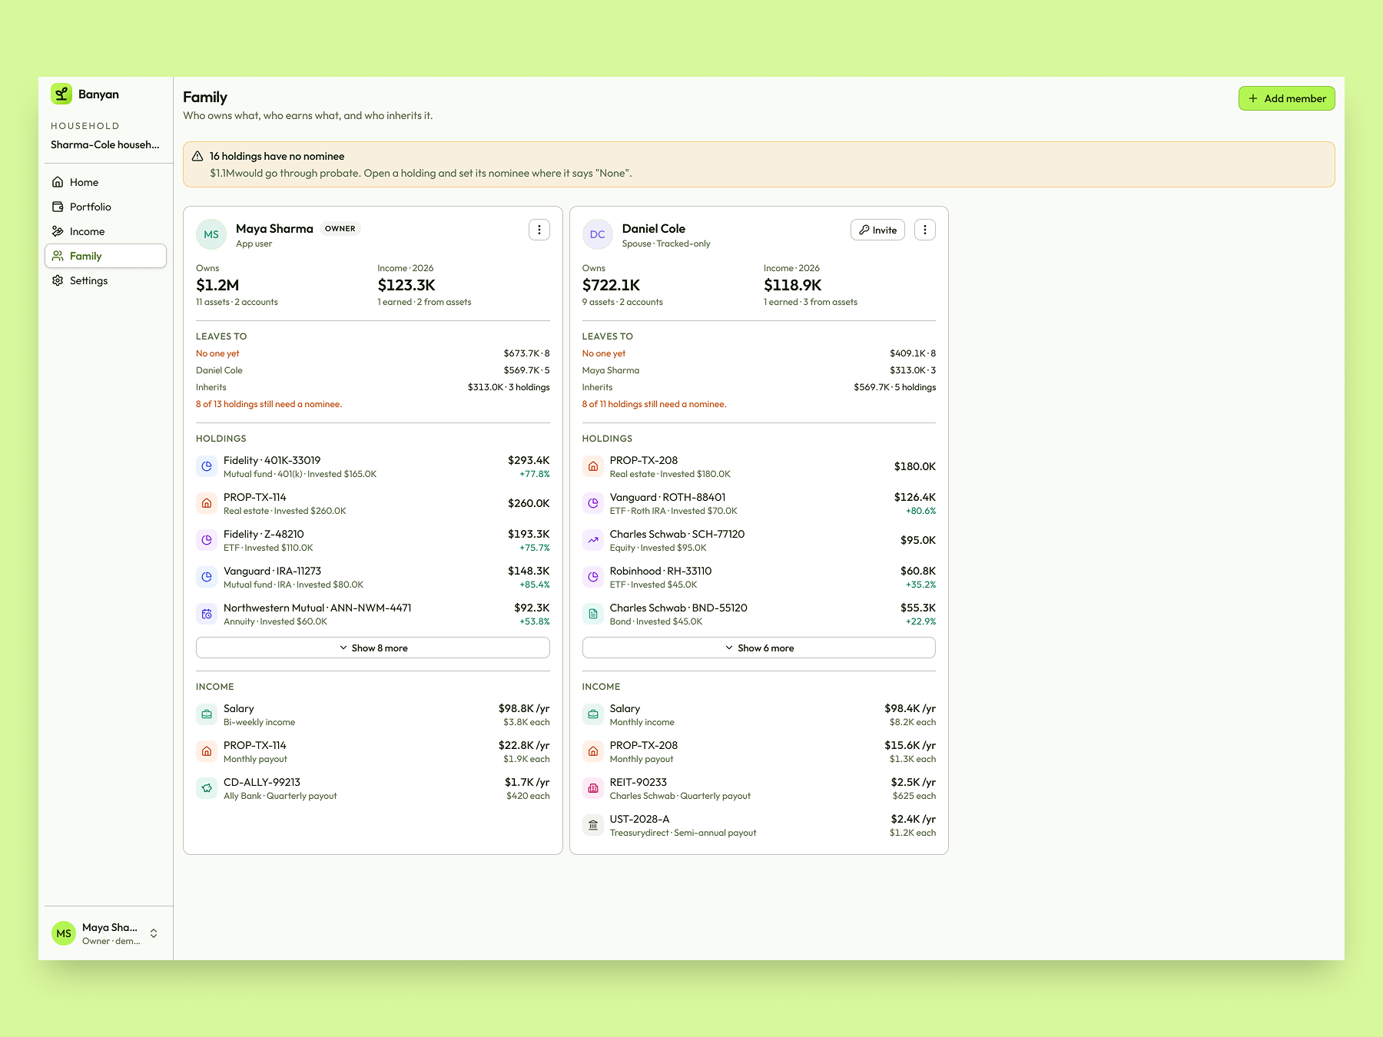
Task: Click the Northwestern Mutual annuity icon
Action: 207,614
